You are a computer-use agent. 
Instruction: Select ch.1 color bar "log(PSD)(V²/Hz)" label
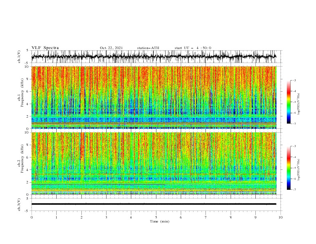pyautogui.click(x=299, y=104)
